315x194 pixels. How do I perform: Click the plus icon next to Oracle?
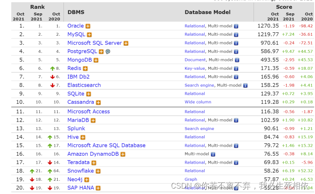pyautogui.click(x=88, y=26)
